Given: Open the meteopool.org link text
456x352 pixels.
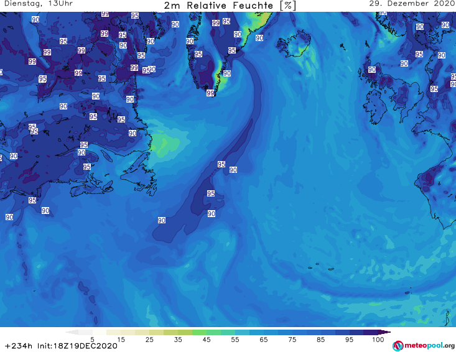Looking at the screenshot, I should (429, 346).
